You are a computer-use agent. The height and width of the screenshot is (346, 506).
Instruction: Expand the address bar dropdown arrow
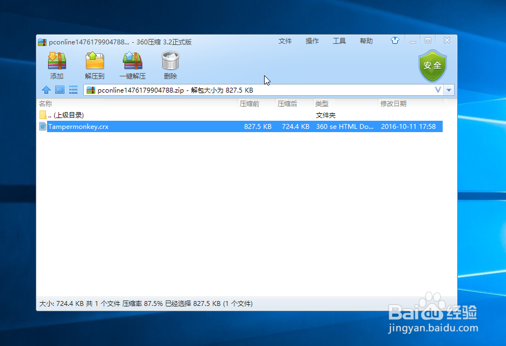click(x=449, y=90)
